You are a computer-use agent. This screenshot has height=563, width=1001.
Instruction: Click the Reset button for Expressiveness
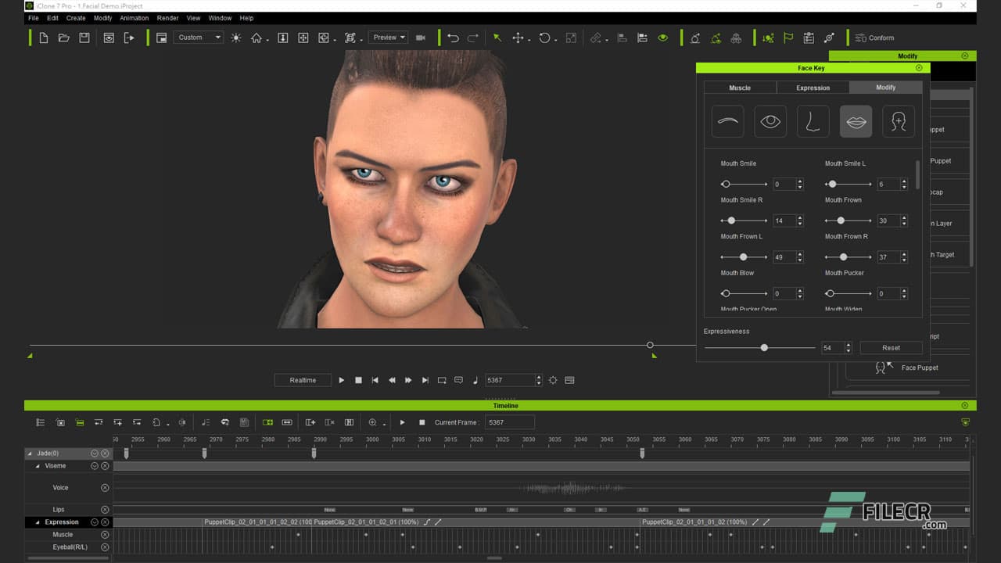[891, 347]
